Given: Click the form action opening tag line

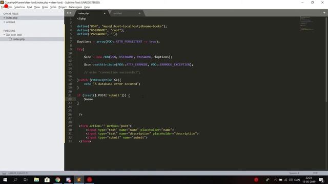Looking at the screenshot, I should coord(105,126).
